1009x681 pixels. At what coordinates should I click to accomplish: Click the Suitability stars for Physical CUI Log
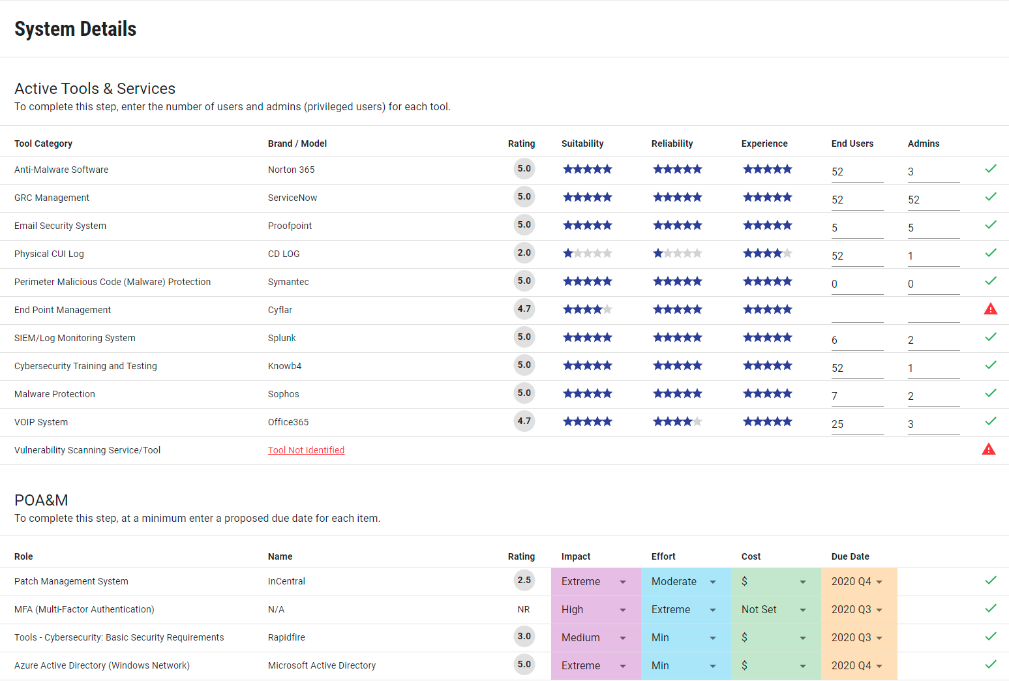[x=587, y=254]
